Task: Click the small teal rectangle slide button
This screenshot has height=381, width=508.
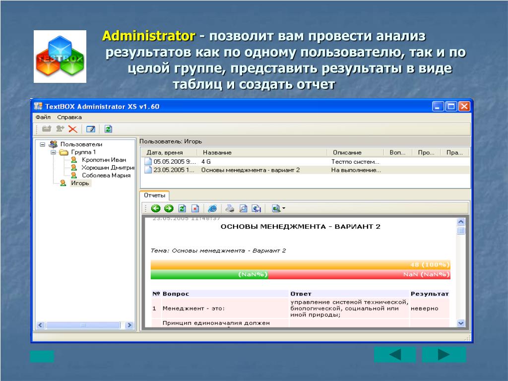Action: pyautogui.click(x=42, y=356)
